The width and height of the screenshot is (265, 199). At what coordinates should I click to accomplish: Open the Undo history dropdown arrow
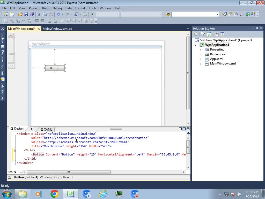(63, 15)
